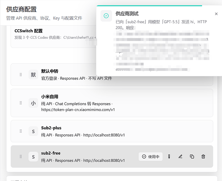Edit the sub2-free provider with pencil icon

point(180,156)
